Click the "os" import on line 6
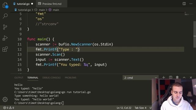The width and height of the screenshot is (196, 110). tap(40, 19)
